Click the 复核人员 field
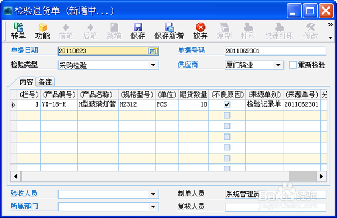The width and height of the screenshot is (337, 218). pos(276,207)
